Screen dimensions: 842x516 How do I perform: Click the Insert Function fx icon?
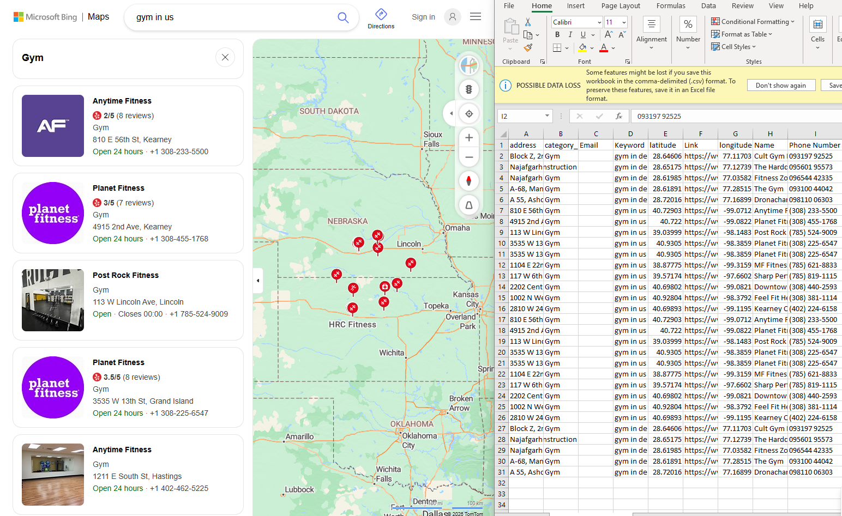(619, 116)
